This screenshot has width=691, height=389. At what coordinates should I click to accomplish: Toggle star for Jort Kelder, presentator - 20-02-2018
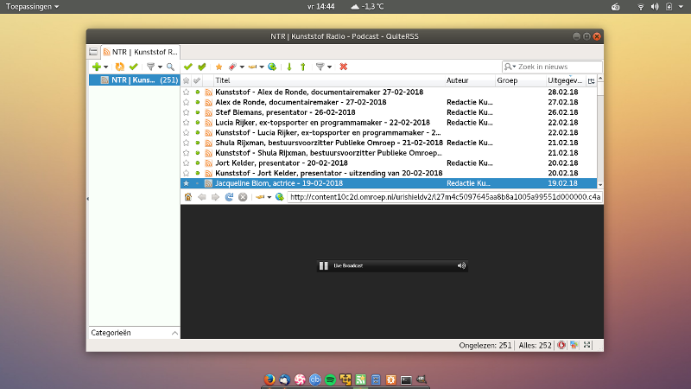[x=186, y=163]
